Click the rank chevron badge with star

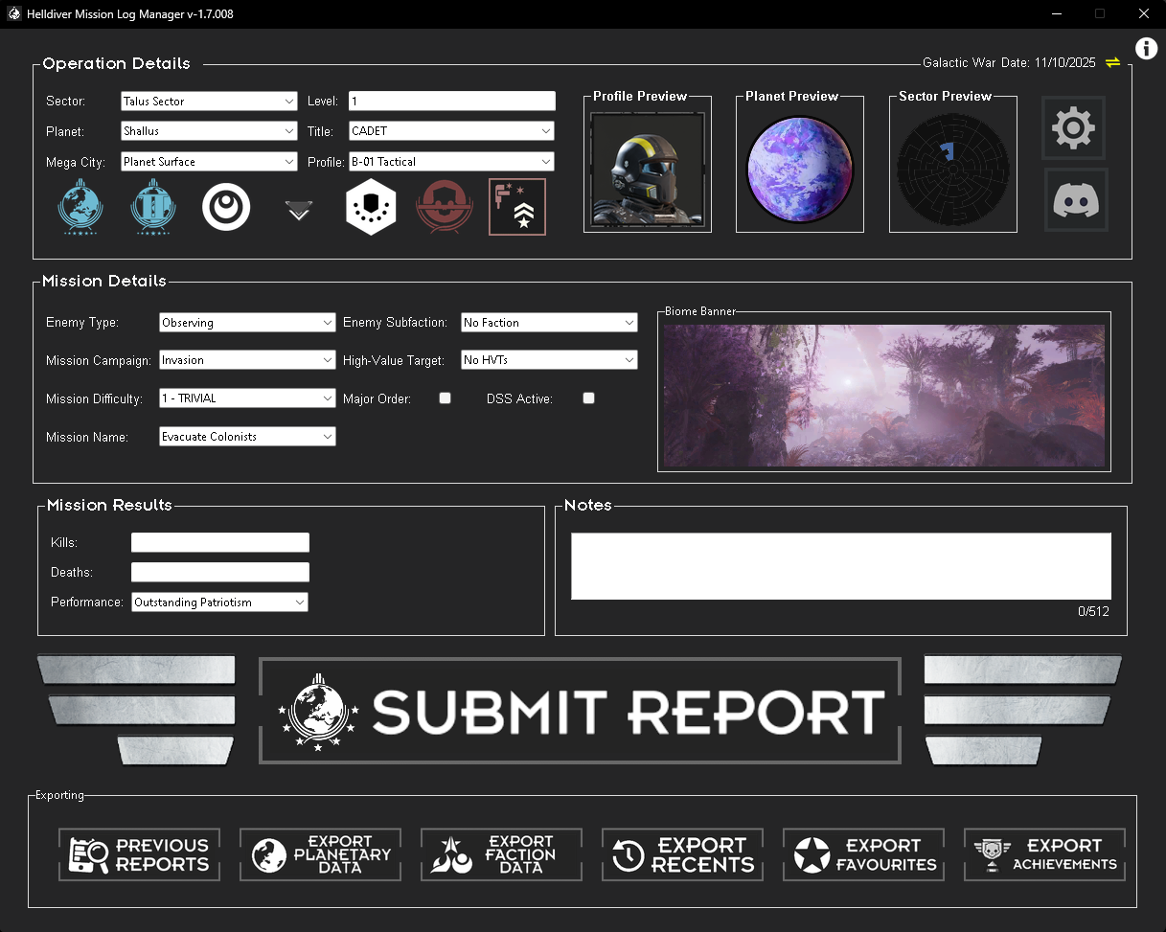pos(517,207)
